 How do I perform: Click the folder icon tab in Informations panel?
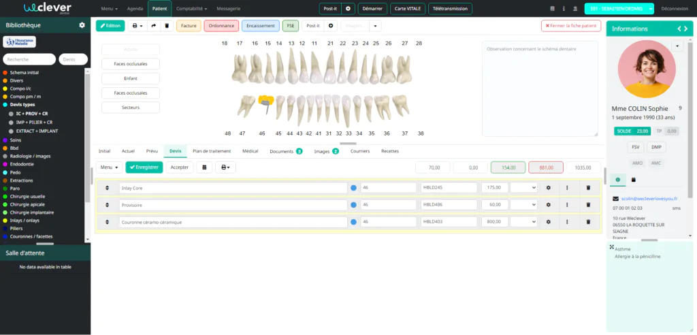pos(634,180)
